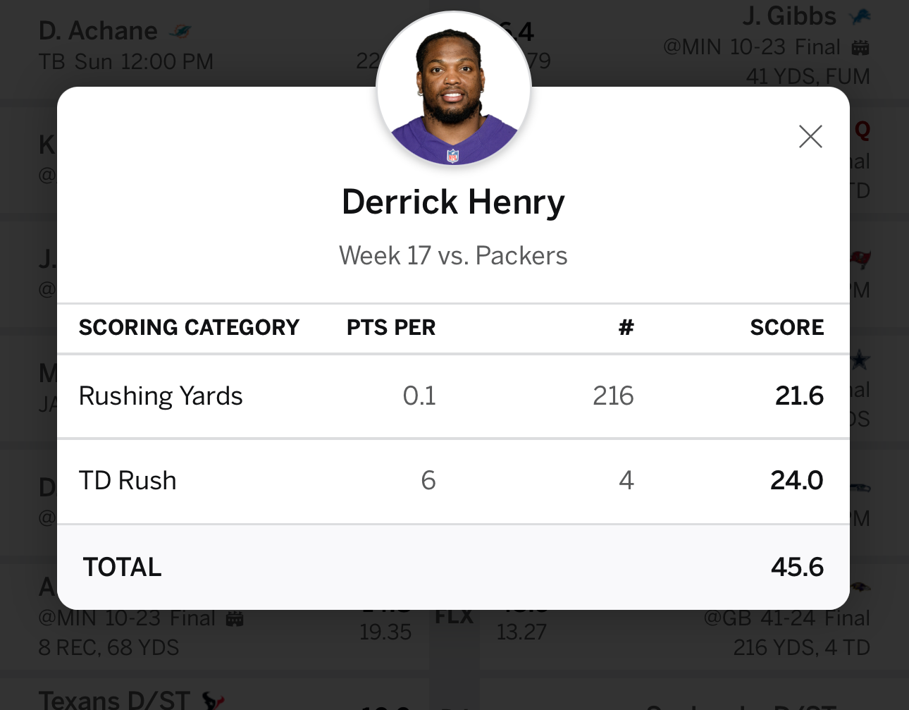Open the highlights icon in J. Gibbs' game line
This screenshot has width=909, height=710.
click(x=860, y=48)
